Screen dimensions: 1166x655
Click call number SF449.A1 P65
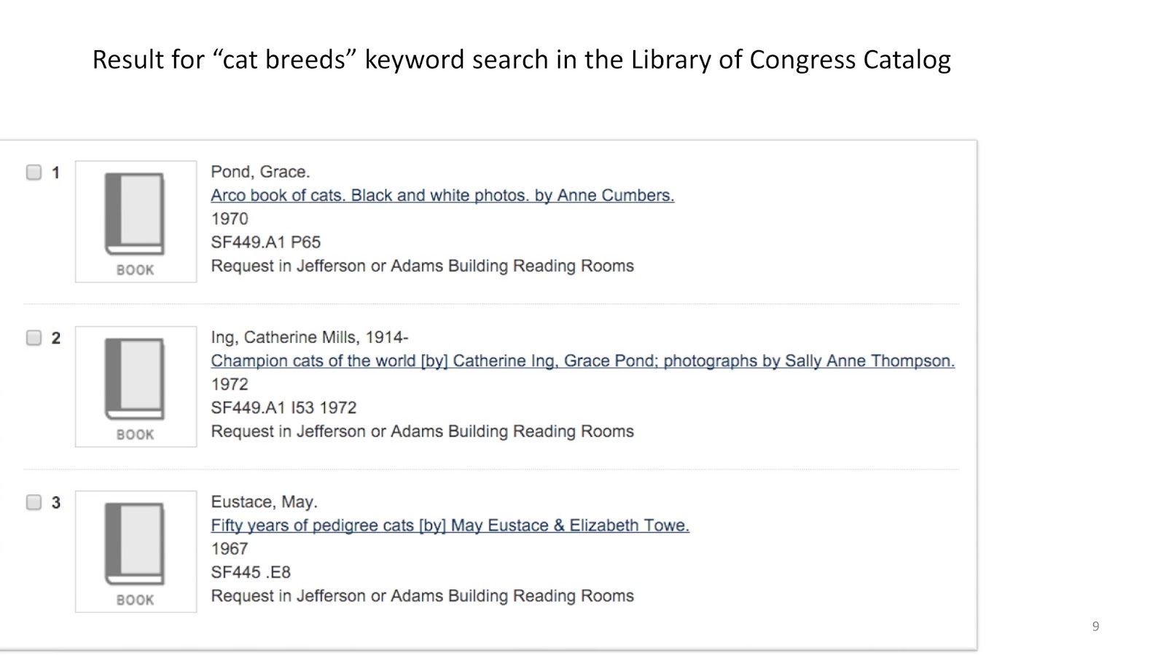point(265,242)
